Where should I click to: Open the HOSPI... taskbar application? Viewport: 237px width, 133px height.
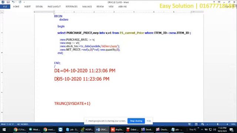(87, 130)
